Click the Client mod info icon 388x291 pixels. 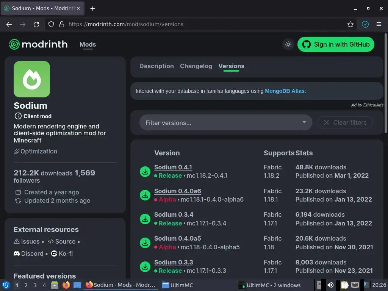tap(18, 116)
